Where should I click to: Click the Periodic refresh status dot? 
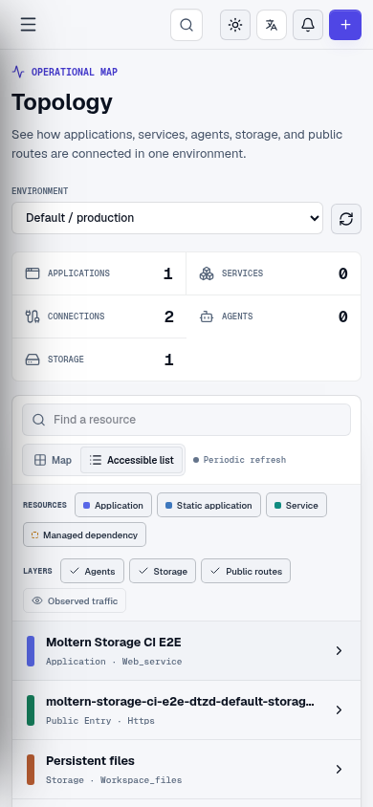[x=196, y=460]
